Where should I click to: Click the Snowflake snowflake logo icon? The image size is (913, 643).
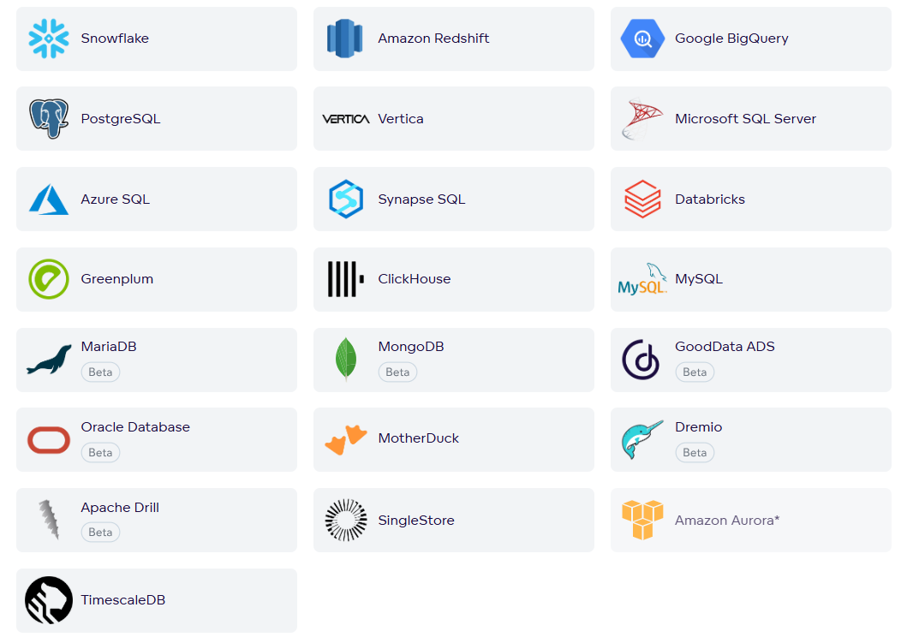click(49, 39)
